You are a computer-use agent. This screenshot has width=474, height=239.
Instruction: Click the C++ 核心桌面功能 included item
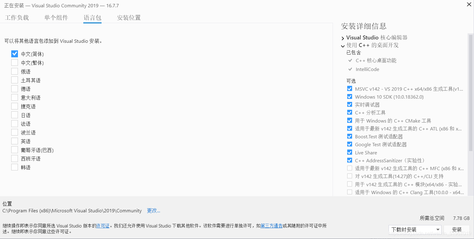(x=376, y=60)
